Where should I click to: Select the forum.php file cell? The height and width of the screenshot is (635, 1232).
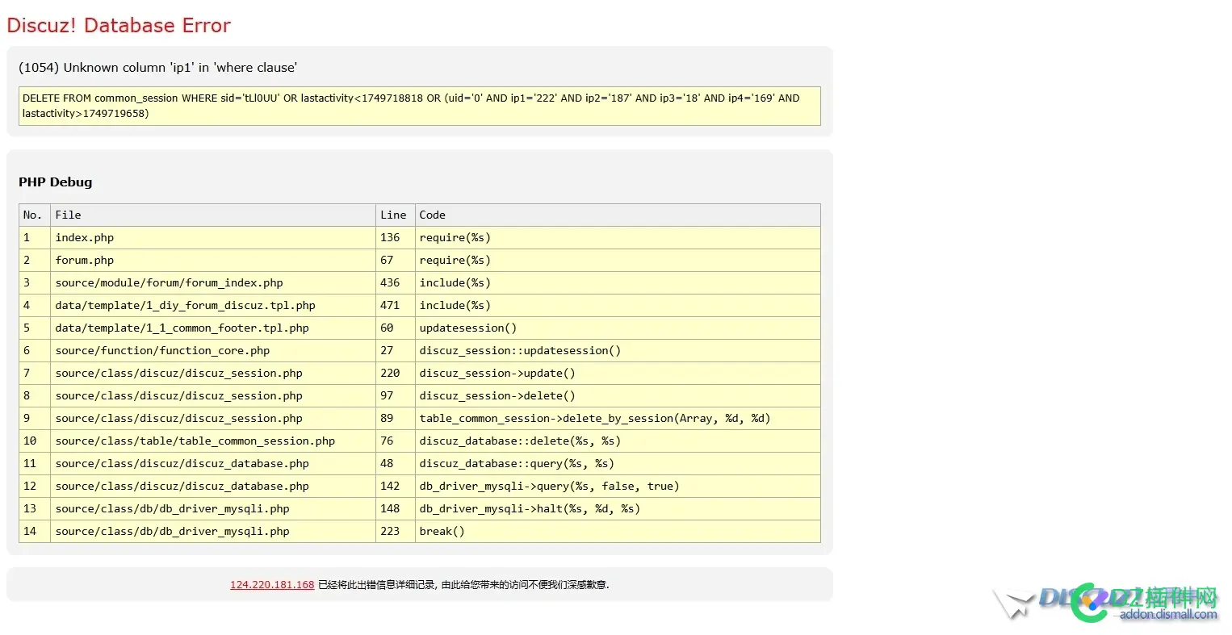(x=85, y=261)
